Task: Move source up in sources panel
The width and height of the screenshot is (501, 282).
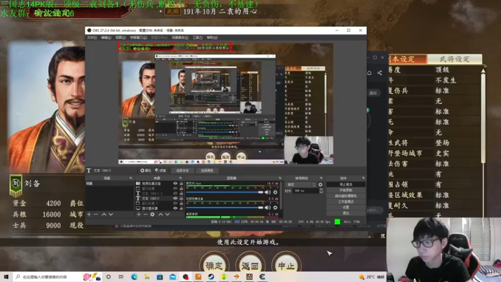Action: point(160,214)
